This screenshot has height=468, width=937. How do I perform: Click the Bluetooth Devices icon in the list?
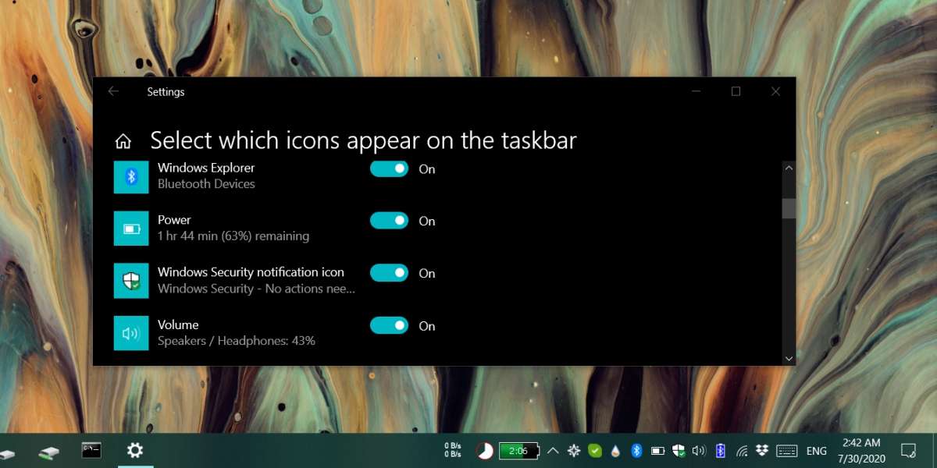pos(132,176)
